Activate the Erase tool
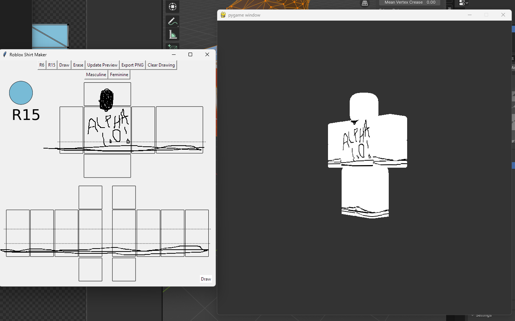Viewport: 515px width, 321px height. [x=78, y=65]
